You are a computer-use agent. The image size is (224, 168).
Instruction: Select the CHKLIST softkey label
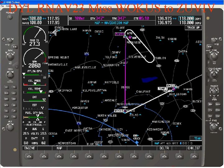pyautogui.click(x=194, y=148)
